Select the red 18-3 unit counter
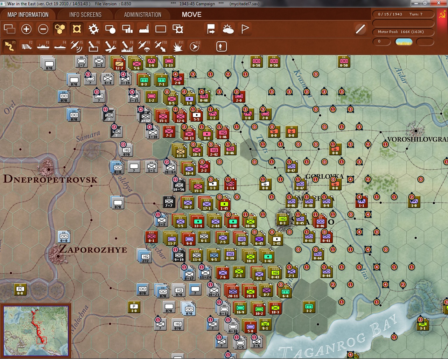Screen dimensions: 448x359 pyautogui.click(x=275, y=308)
